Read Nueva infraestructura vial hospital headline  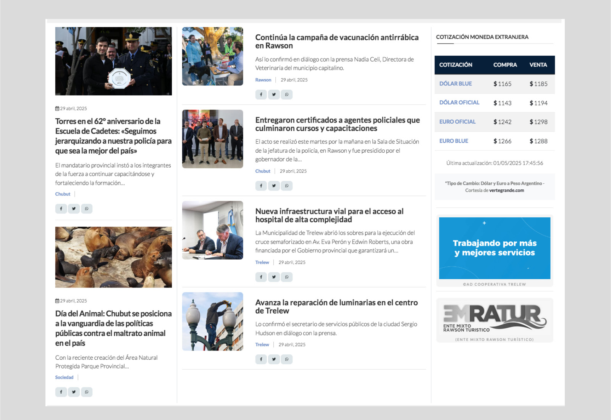[329, 215]
